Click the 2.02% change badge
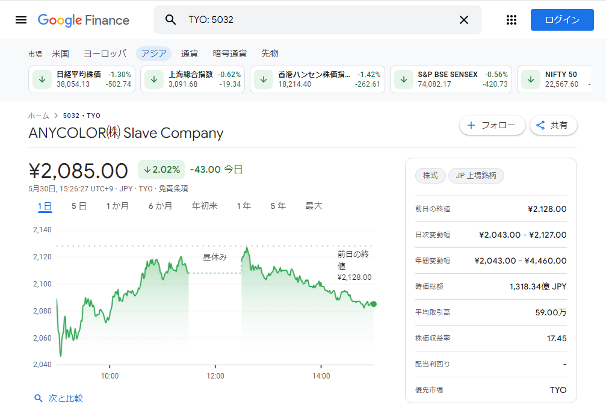 pyautogui.click(x=161, y=170)
